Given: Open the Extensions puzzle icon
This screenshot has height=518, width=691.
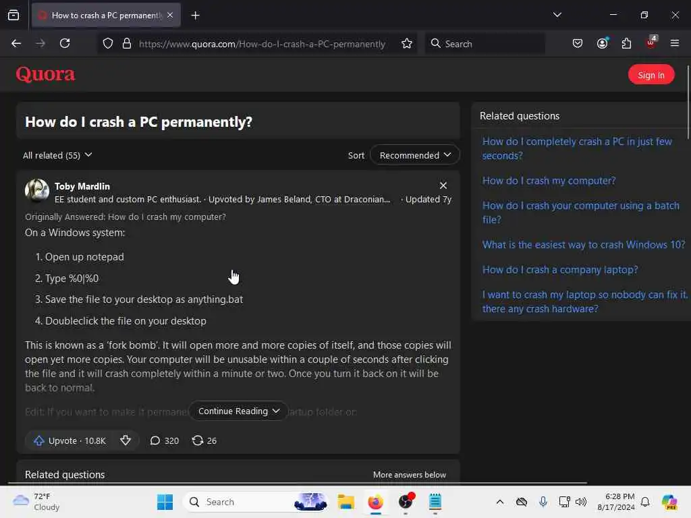Looking at the screenshot, I should 626,44.
